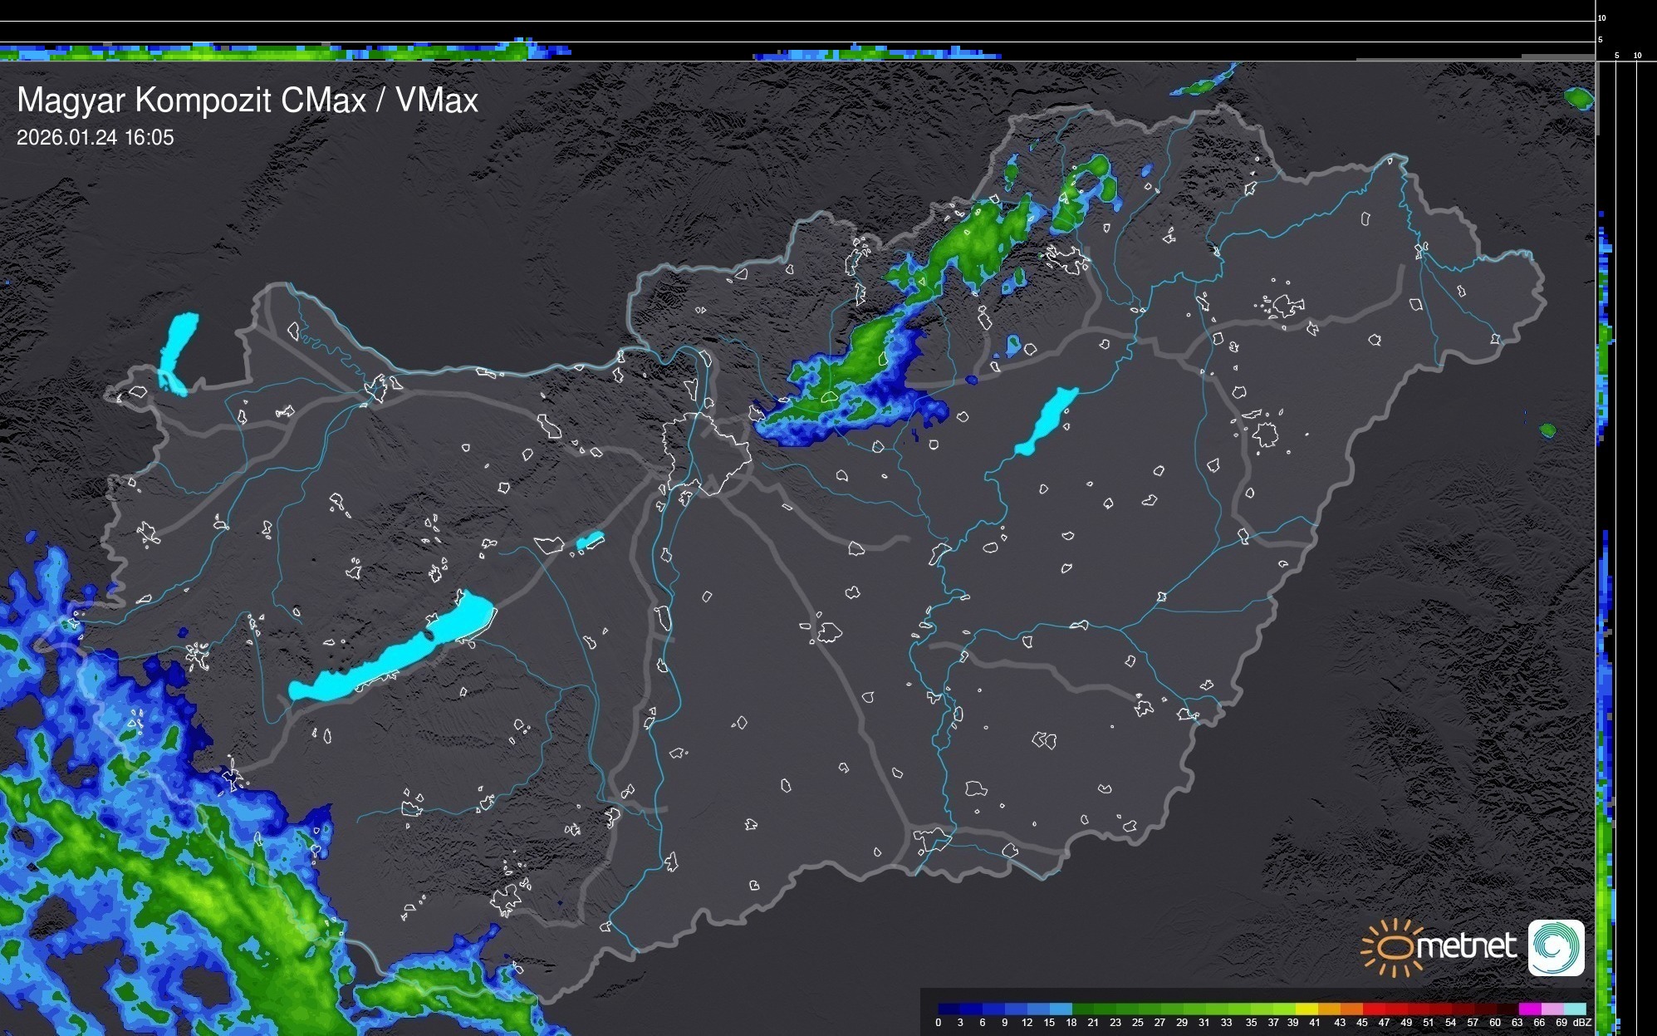The width and height of the screenshot is (1657, 1036).
Task: Click small green echo east of Hungary border
Action: tap(1547, 430)
